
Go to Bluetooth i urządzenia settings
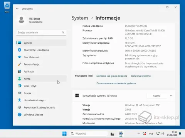click(x=41, y=50)
